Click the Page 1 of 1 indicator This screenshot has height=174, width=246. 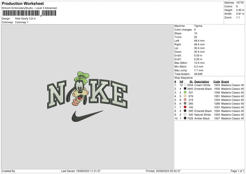coord(237,171)
